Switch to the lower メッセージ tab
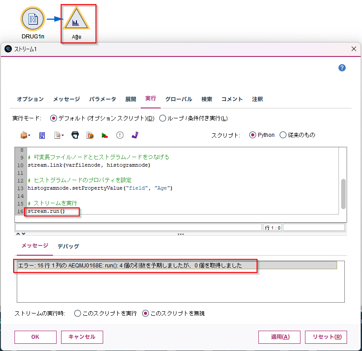This screenshot has width=362, height=351. point(35,246)
